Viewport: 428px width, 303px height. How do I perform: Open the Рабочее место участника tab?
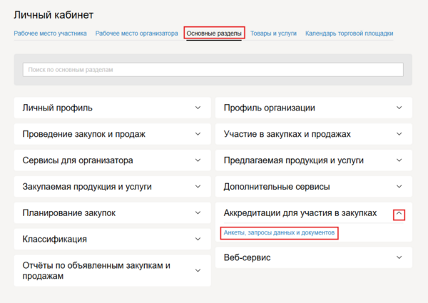click(x=50, y=33)
